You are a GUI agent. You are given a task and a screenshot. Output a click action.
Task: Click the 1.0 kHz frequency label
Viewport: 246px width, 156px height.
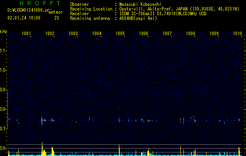4,70
